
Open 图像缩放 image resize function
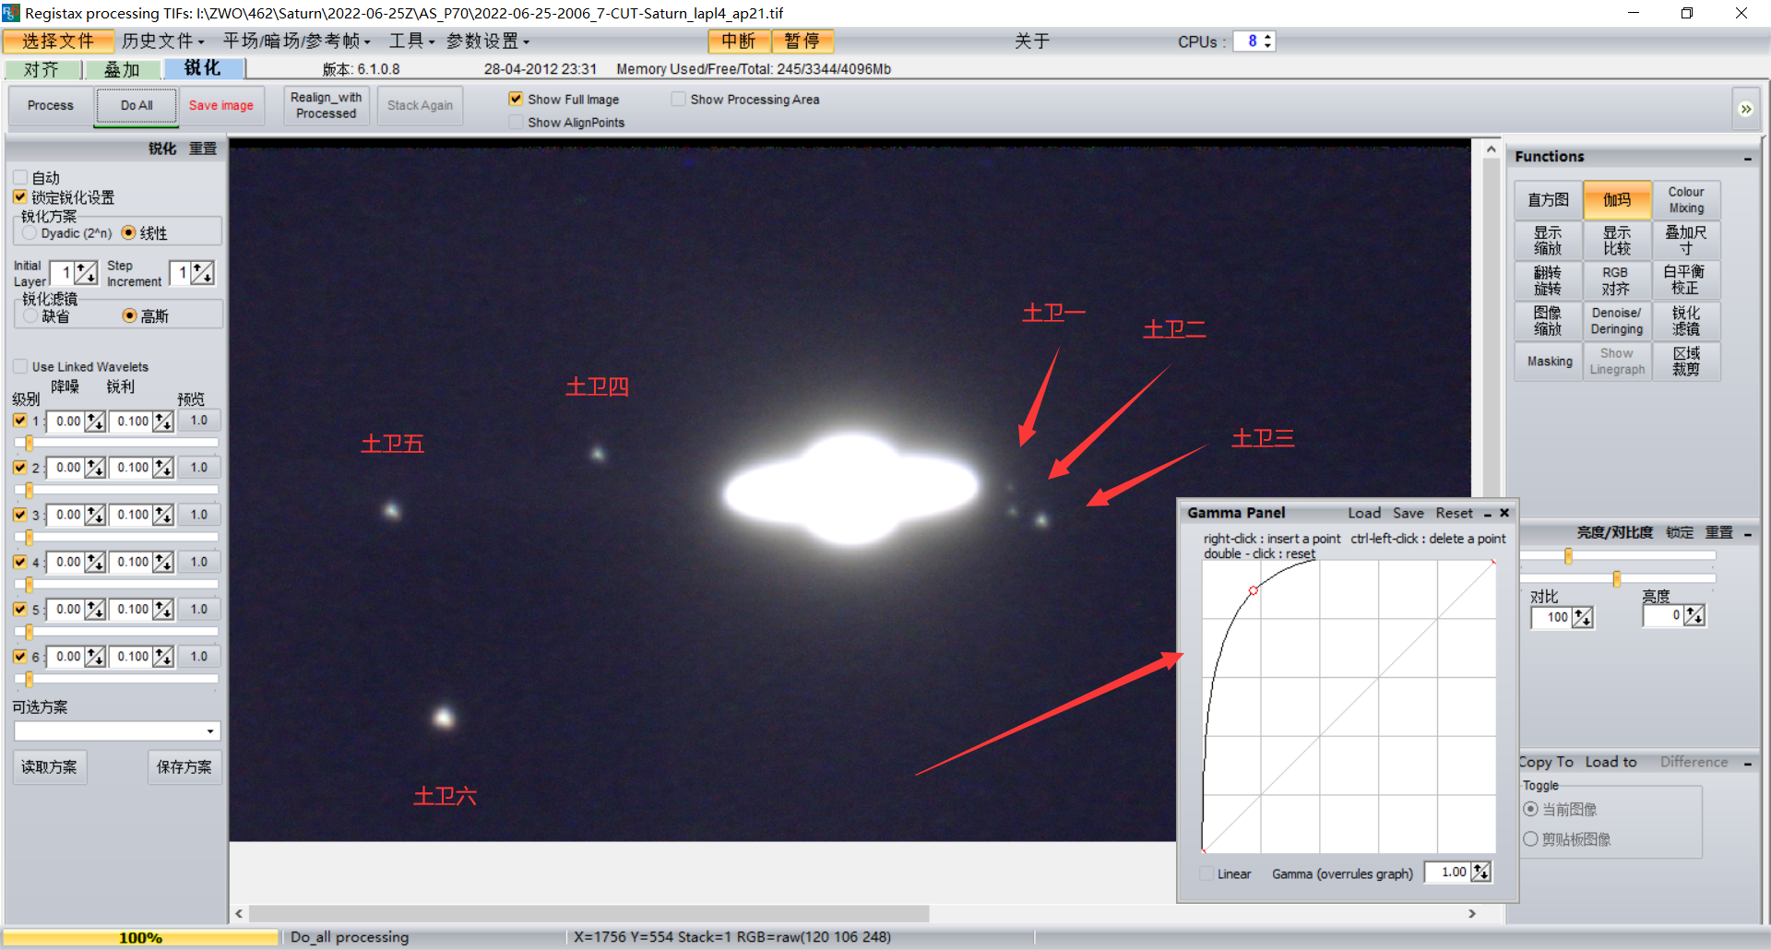pyautogui.click(x=1548, y=321)
